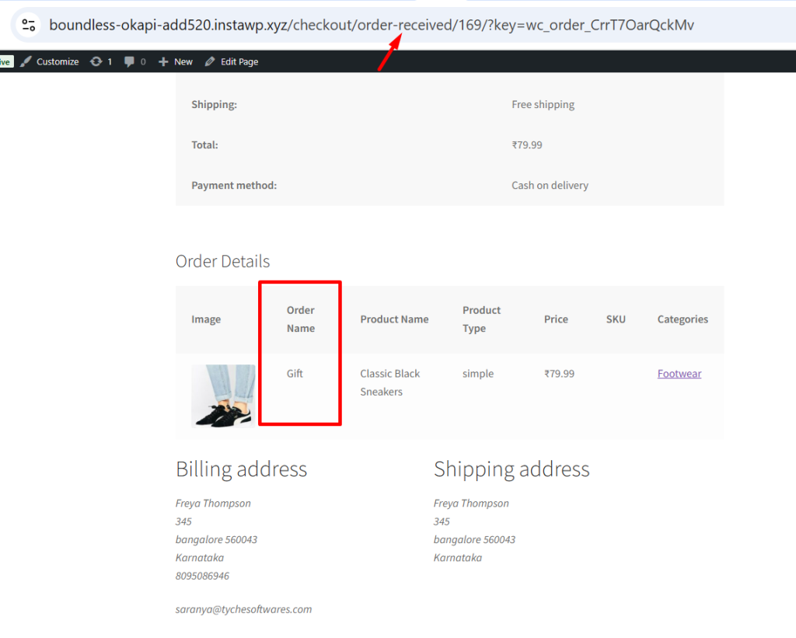Open Customize with the paintbrush icon
The image size is (796, 638).
point(50,61)
